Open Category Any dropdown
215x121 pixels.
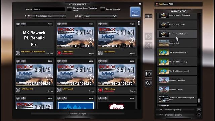click(100, 16)
